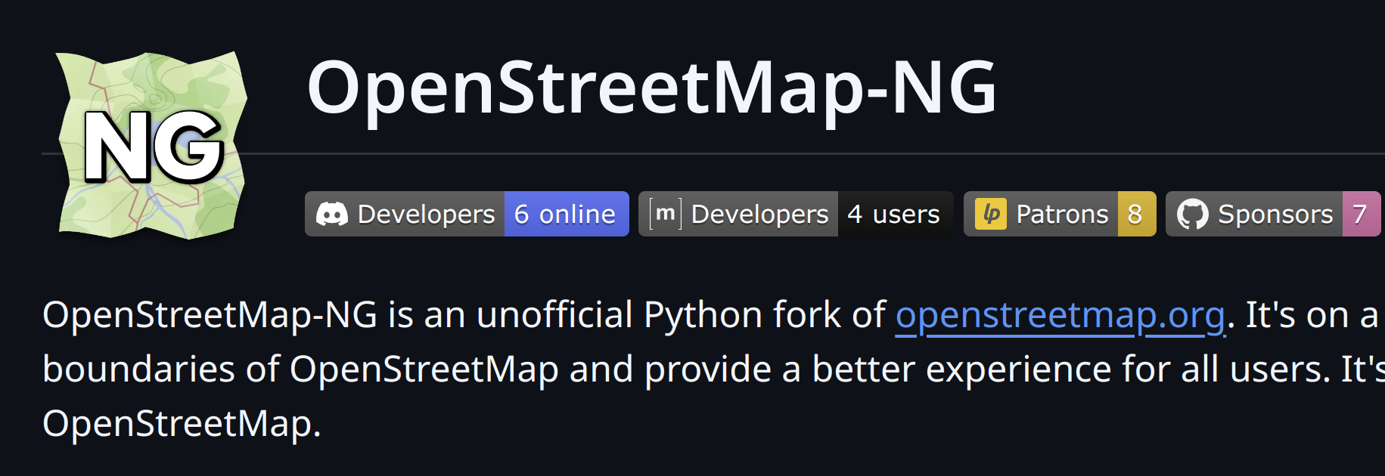Follow the openstreetmap.org link
The image size is (1385, 476).
(1060, 315)
